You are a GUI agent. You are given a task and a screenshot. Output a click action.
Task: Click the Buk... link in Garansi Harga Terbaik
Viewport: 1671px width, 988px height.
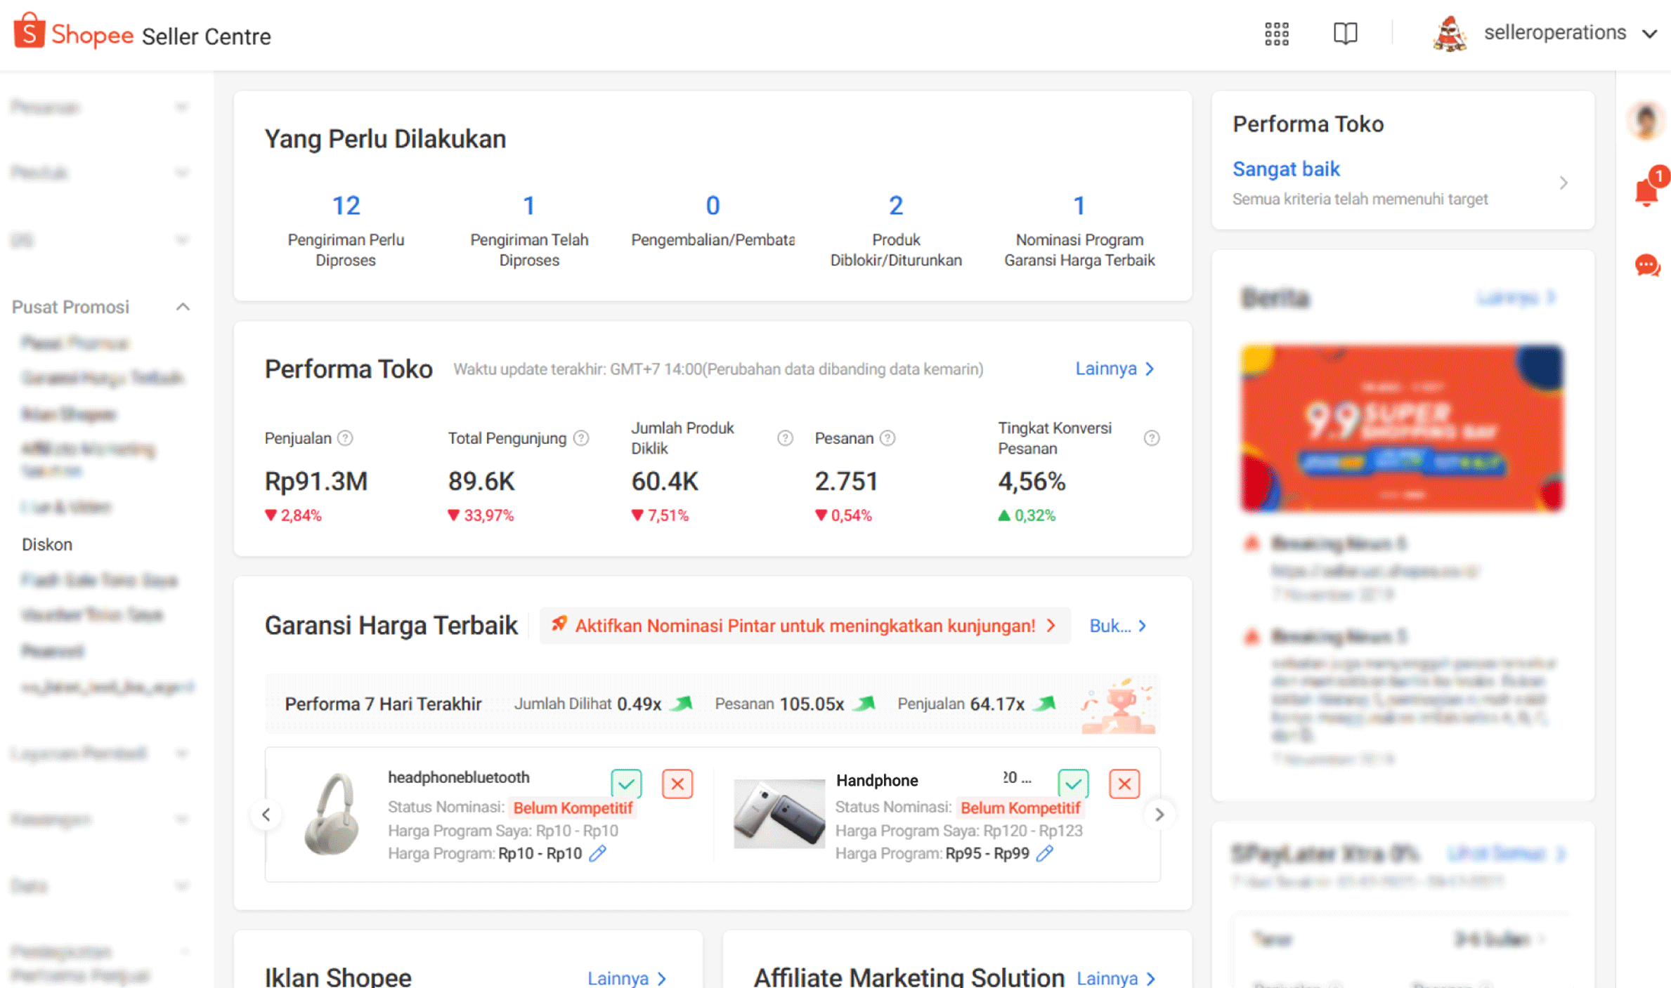click(1118, 626)
